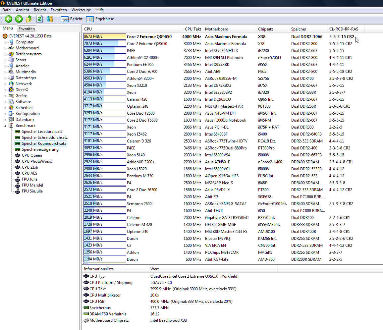Select the DirectX icon in tree
383x330 pixels.
(x=11, y=90)
